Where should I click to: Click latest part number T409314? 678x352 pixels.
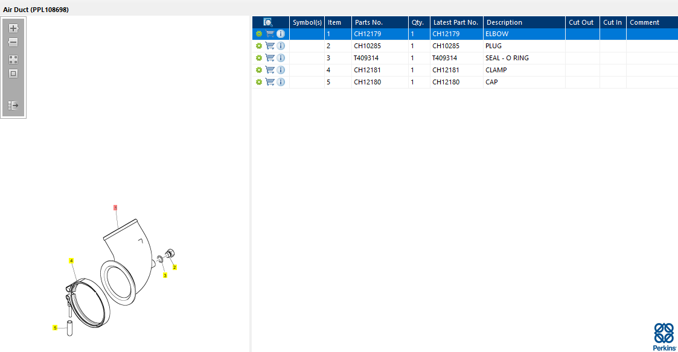tap(445, 58)
